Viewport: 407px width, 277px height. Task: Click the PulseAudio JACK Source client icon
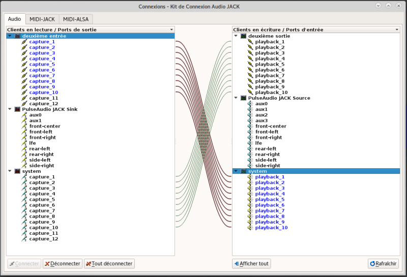point(244,98)
